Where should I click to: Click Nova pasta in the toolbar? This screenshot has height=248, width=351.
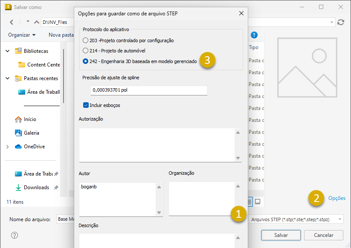pyautogui.click(x=61, y=35)
